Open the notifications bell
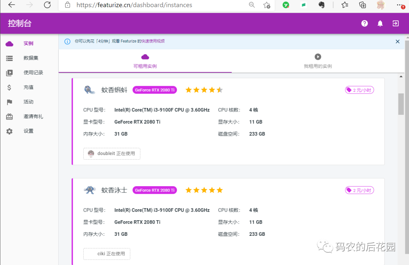 tap(380, 24)
